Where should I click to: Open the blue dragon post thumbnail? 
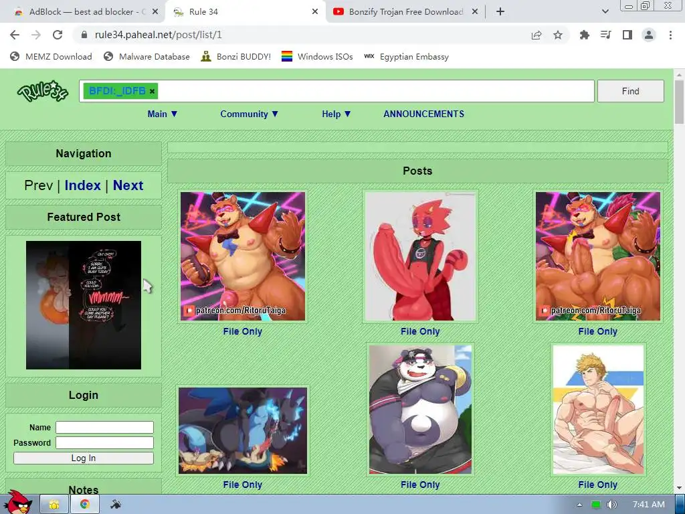pos(242,430)
